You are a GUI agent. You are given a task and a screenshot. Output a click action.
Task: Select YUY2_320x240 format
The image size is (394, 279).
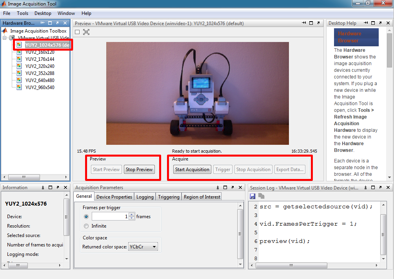pos(40,66)
